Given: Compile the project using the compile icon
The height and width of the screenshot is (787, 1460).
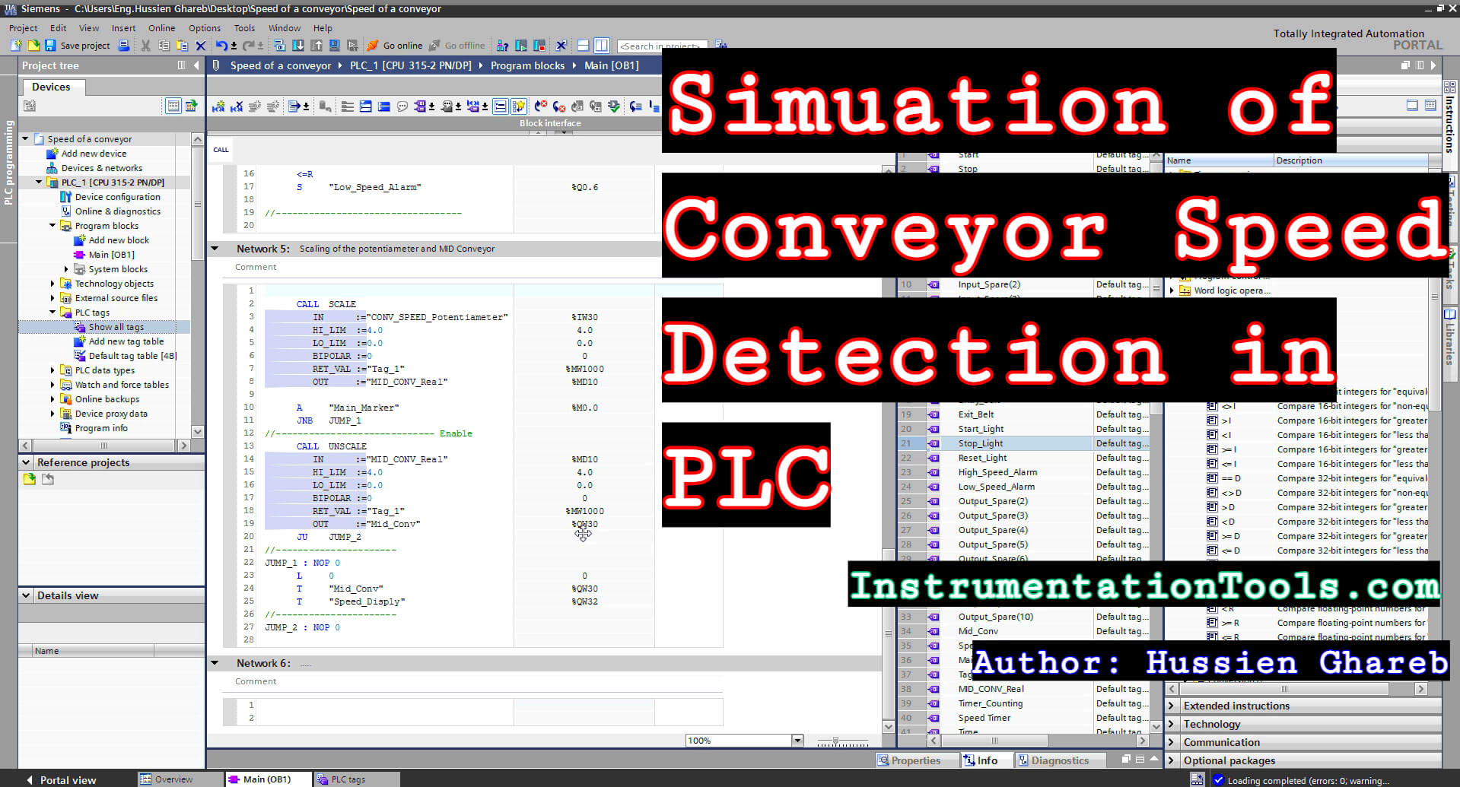Looking at the screenshot, I should pos(279,46).
